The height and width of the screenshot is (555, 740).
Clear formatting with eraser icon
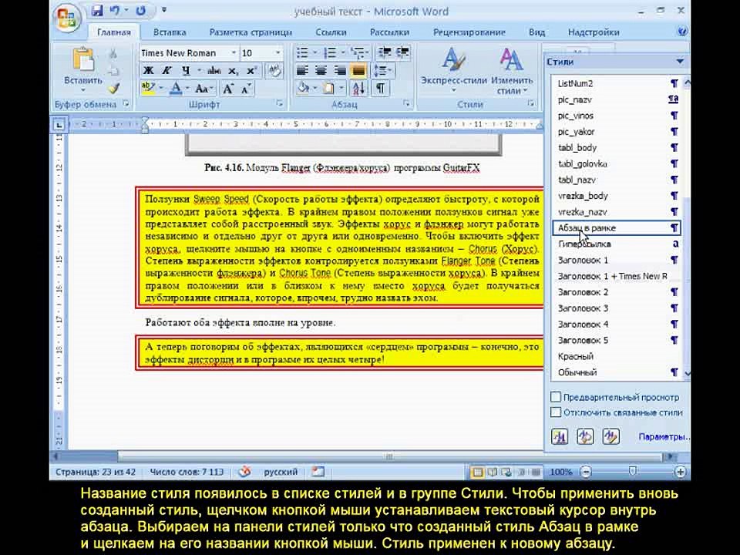coord(274,70)
